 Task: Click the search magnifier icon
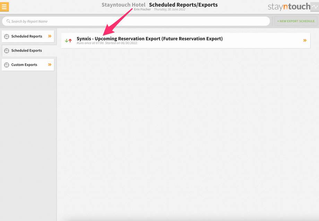click(8, 21)
